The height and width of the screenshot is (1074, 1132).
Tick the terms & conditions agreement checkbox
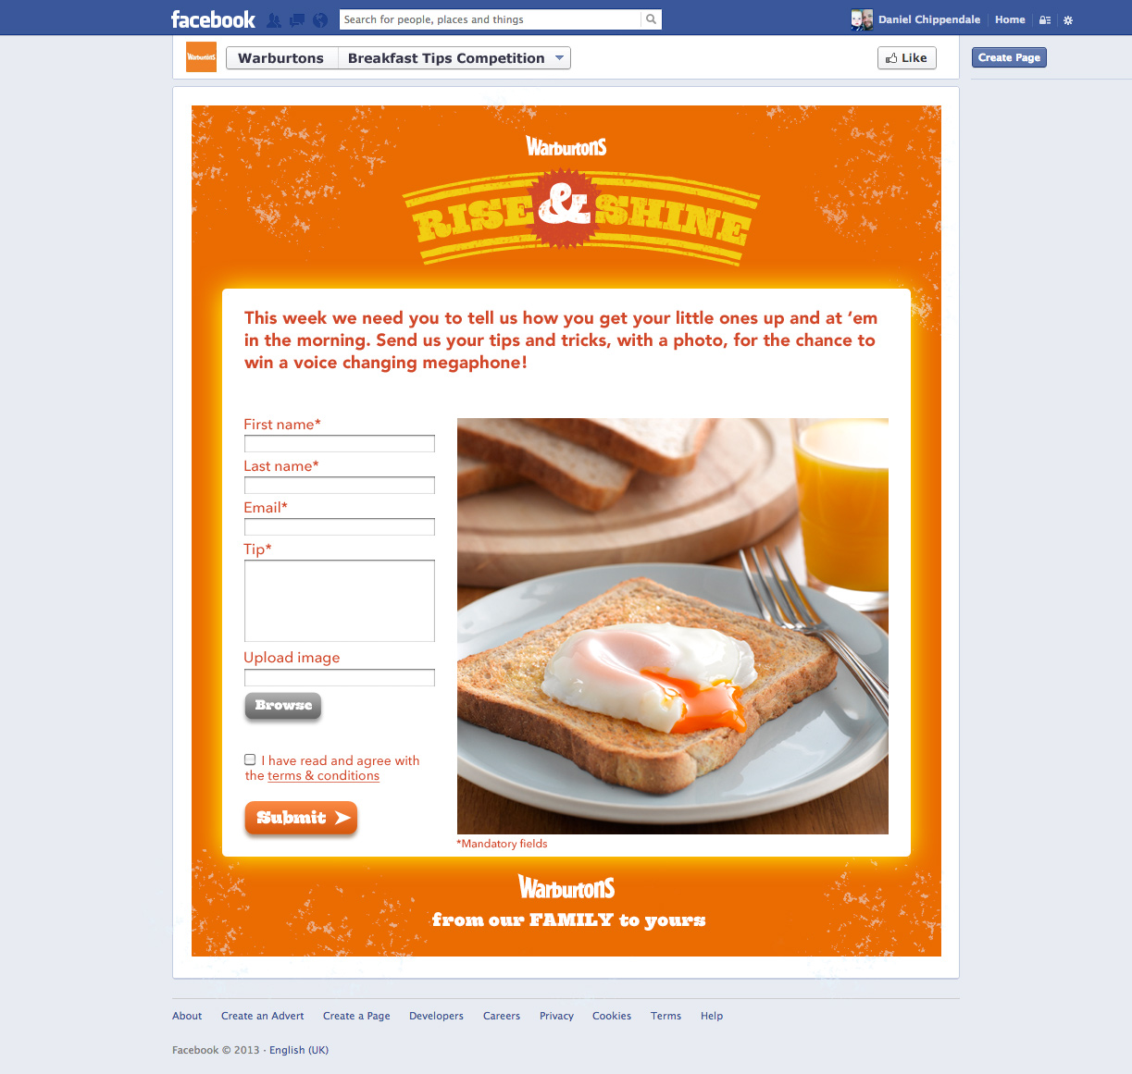point(250,759)
